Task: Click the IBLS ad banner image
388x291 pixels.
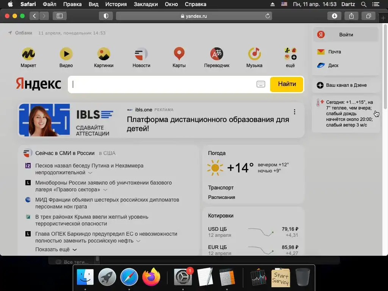Action: [44, 120]
